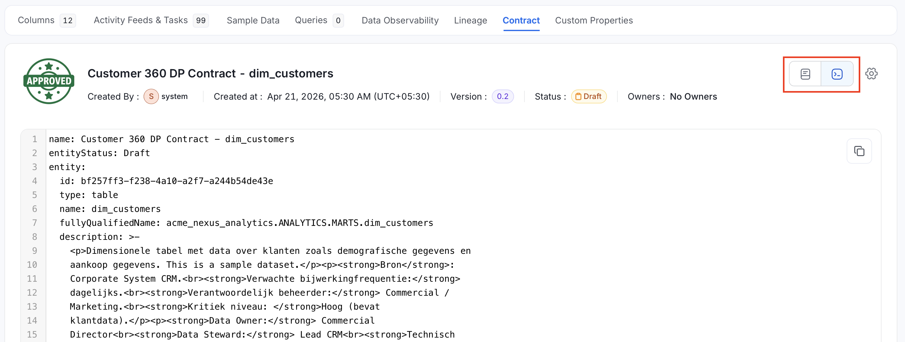
Task: Select the Contract tab
Action: [521, 20]
